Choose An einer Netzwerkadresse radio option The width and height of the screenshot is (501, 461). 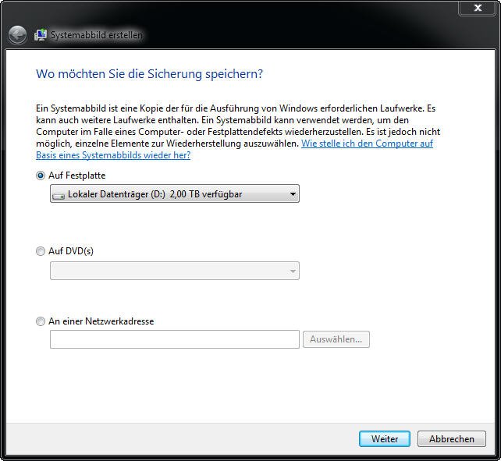pyautogui.click(x=41, y=321)
